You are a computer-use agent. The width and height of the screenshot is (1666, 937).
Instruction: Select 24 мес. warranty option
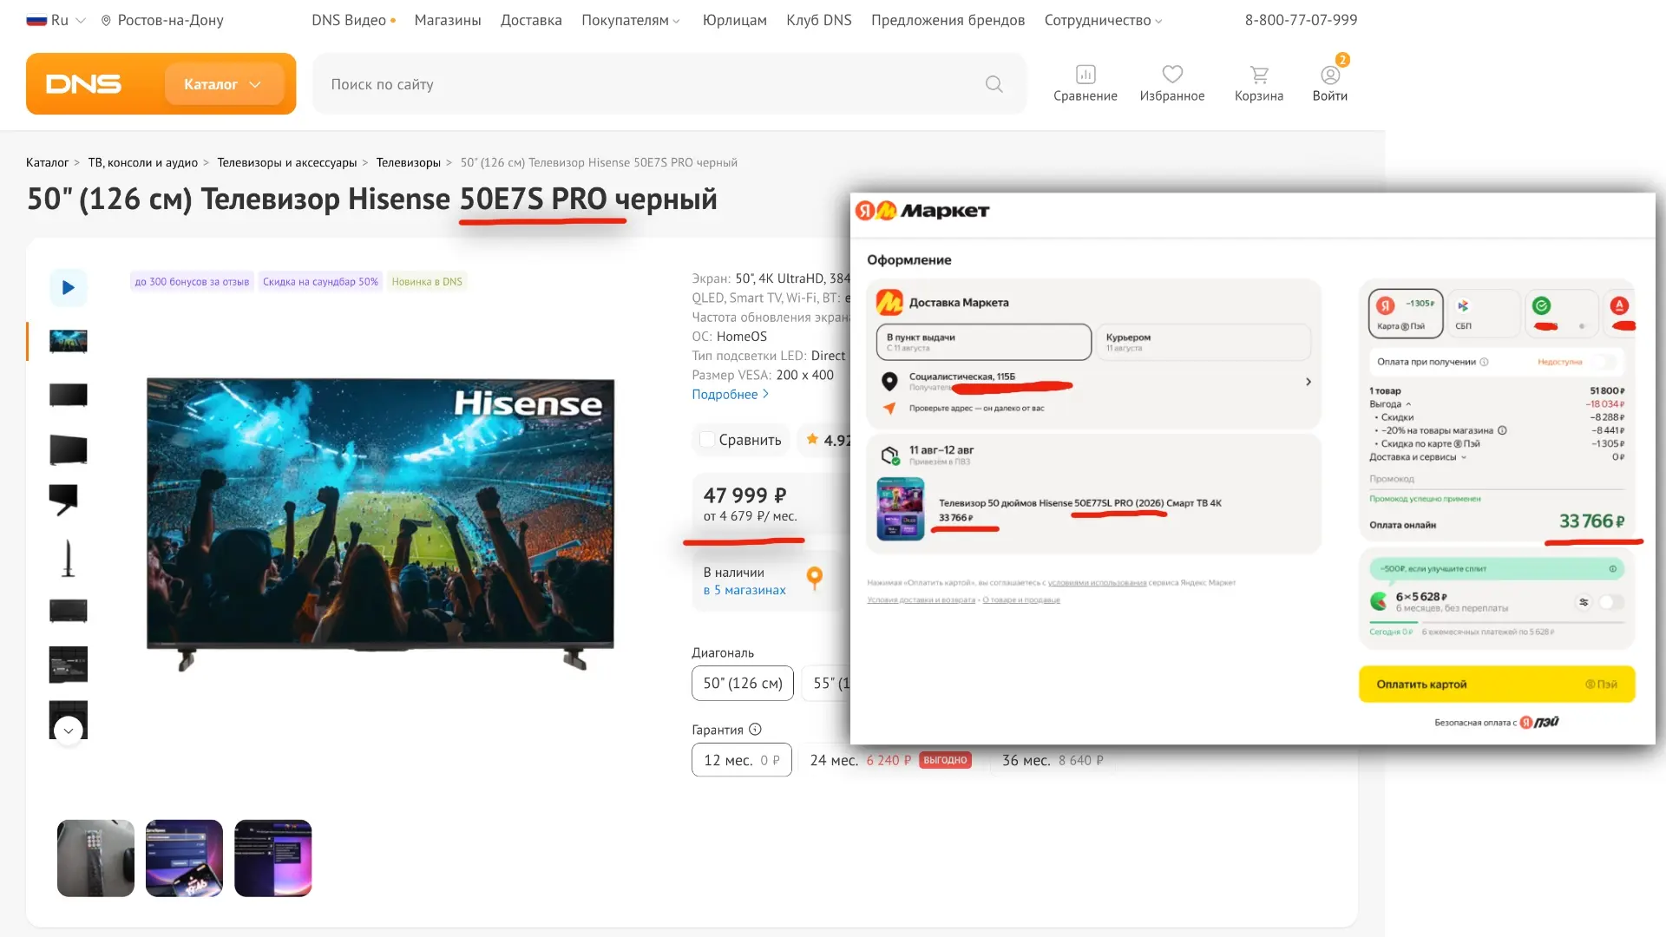pyautogui.click(x=890, y=760)
